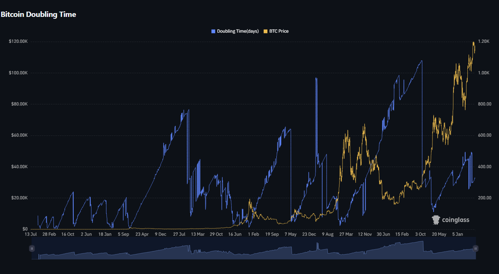This screenshot has height=274, width=499.
Task: Click the 27 Jul date on the x-axis
Action: (179, 234)
